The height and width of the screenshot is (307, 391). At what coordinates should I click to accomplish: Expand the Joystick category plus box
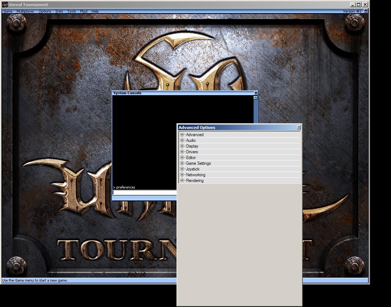click(182, 169)
